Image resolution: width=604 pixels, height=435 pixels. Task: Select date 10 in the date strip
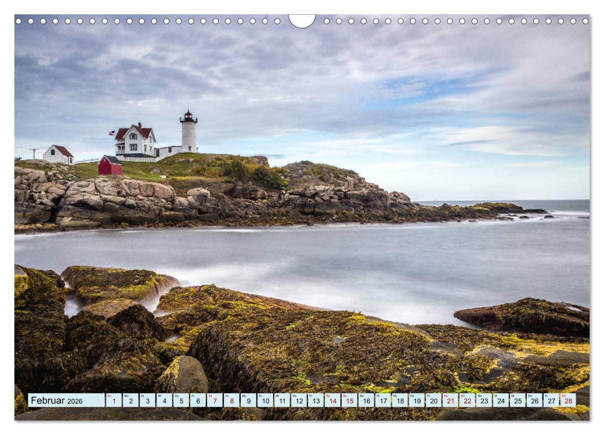[265, 401]
